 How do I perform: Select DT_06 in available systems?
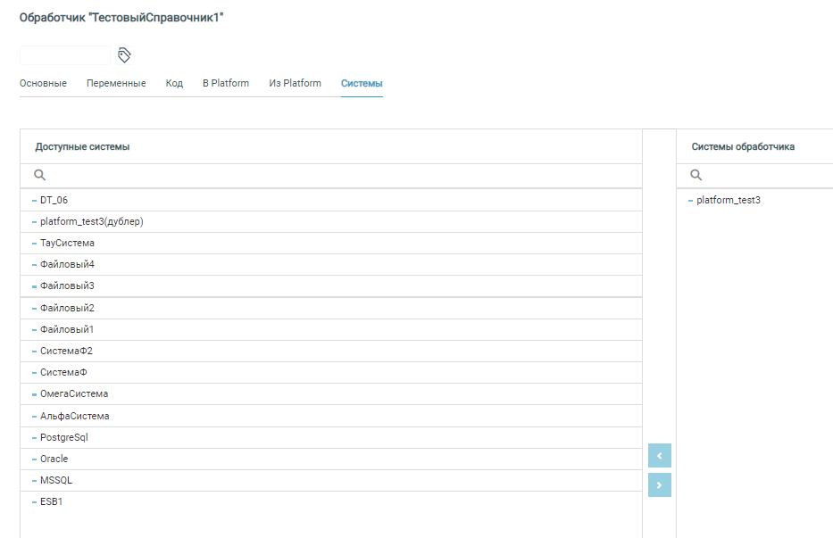[x=54, y=200]
